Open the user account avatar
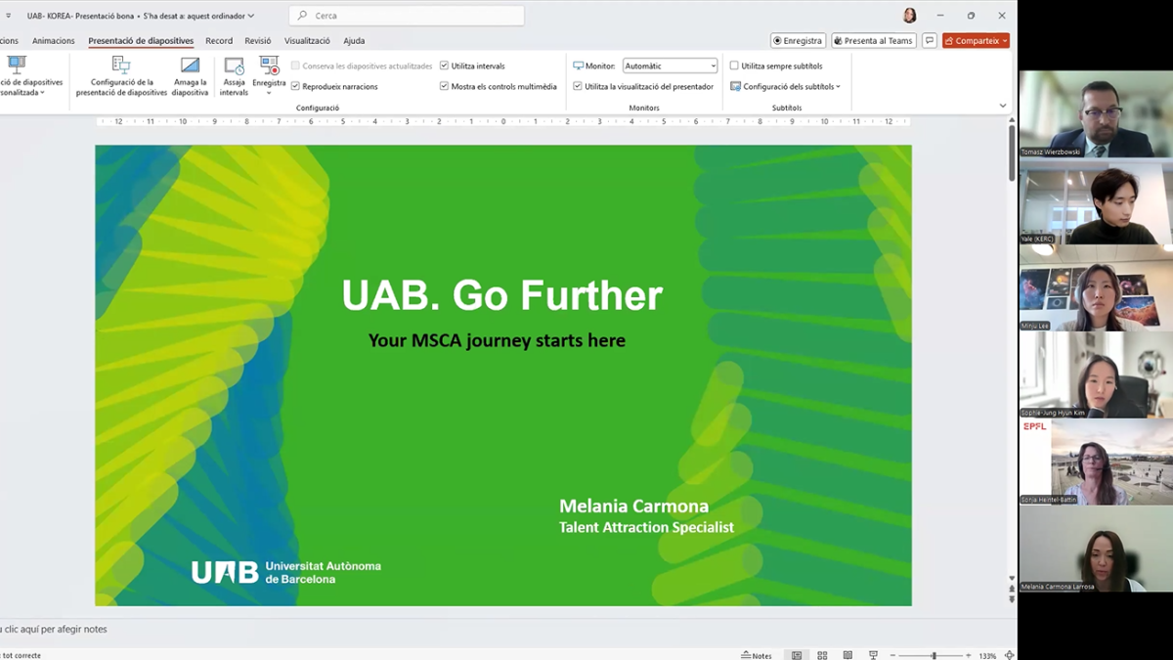 point(910,16)
